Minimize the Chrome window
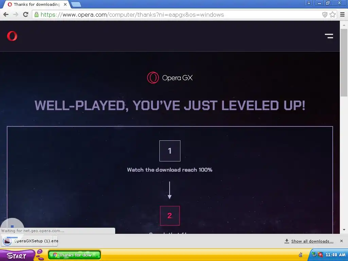This screenshot has width=348, height=261. (319, 3)
